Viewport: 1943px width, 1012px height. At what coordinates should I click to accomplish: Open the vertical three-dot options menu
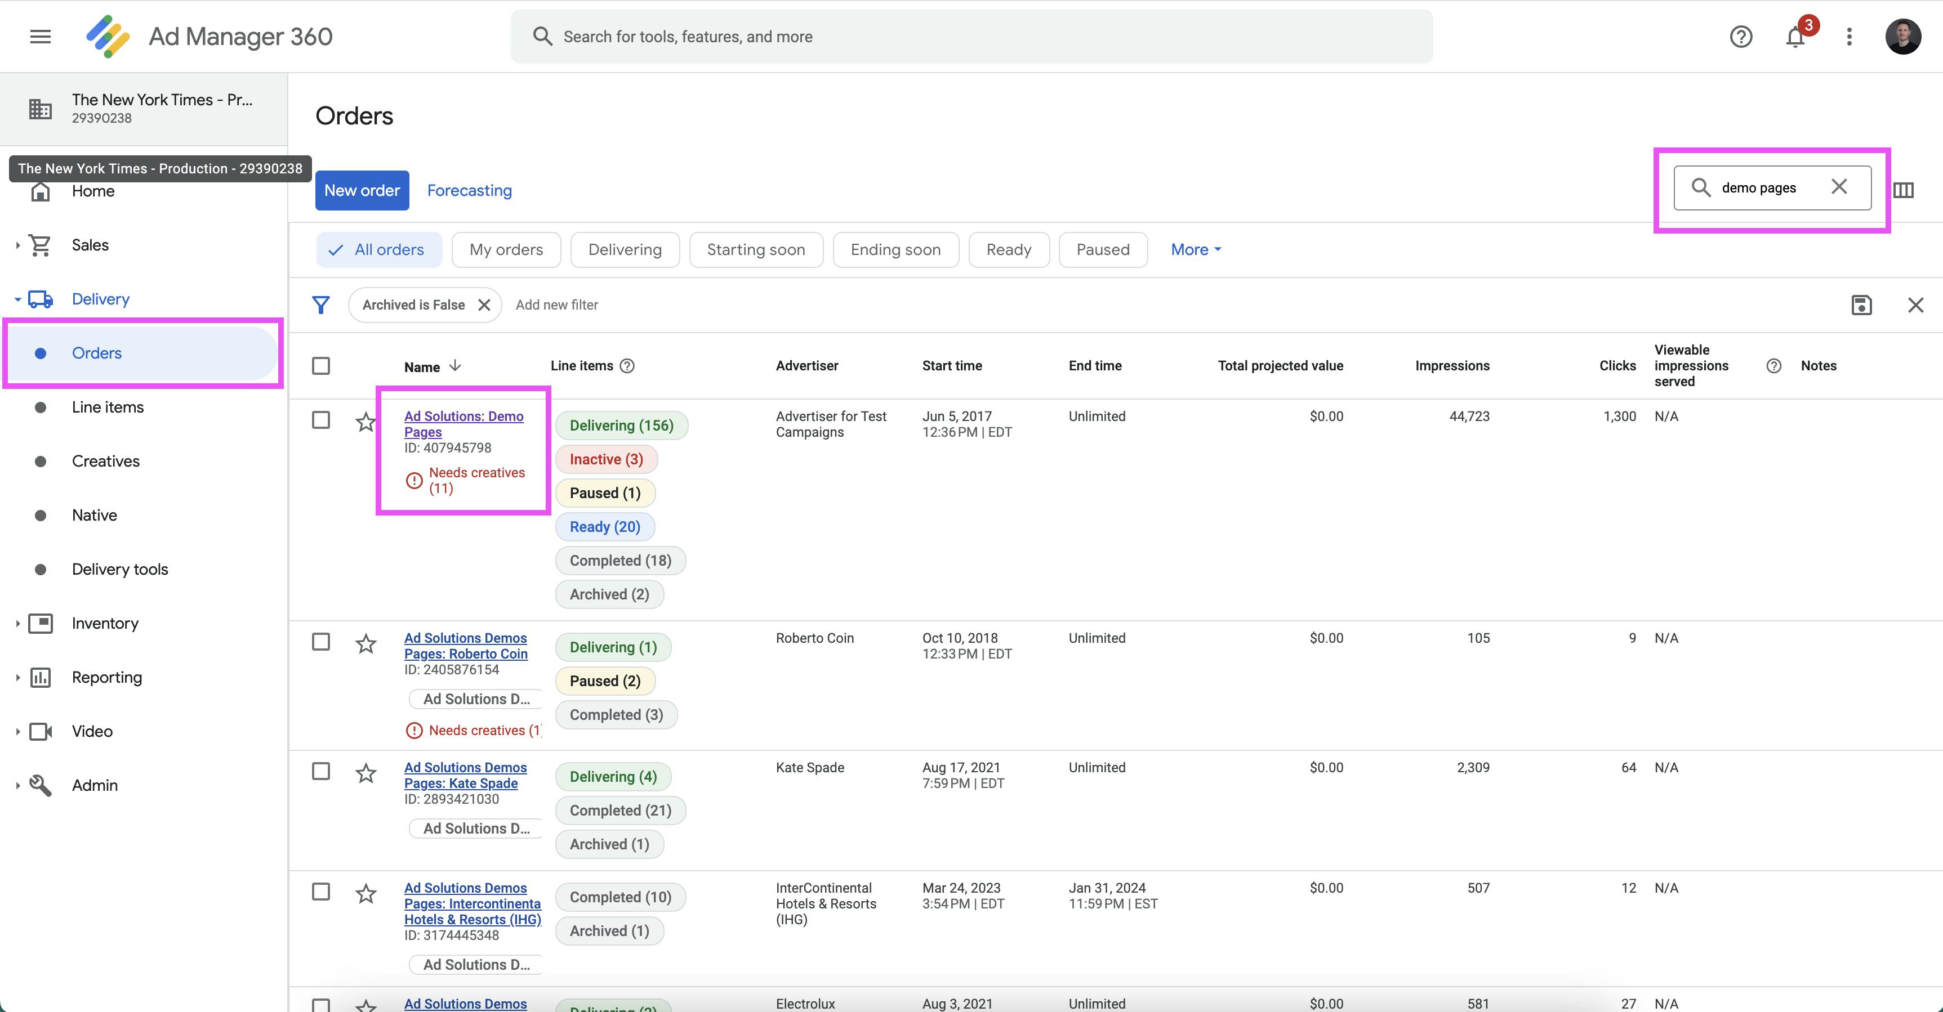tap(1849, 36)
